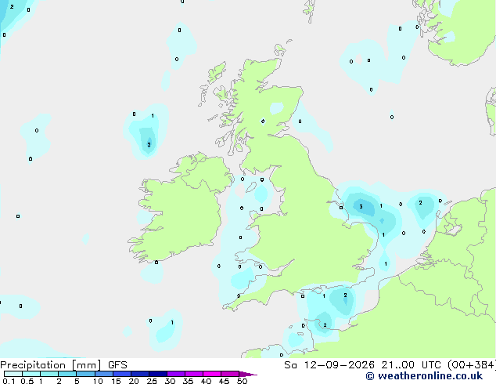Click the legend label '20'
Image resolution: width=496 pixels, height=384 pixels.
(x=134, y=381)
